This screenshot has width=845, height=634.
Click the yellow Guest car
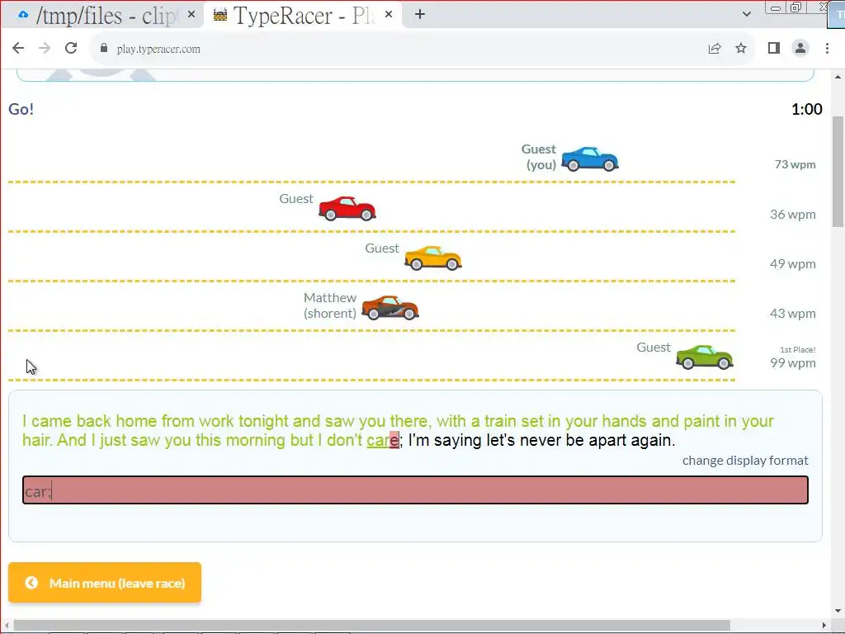tap(433, 258)
